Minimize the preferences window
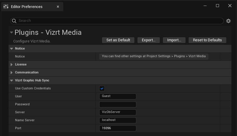The height and width of the screenshot is (136, 237). [x=205, y=6]
